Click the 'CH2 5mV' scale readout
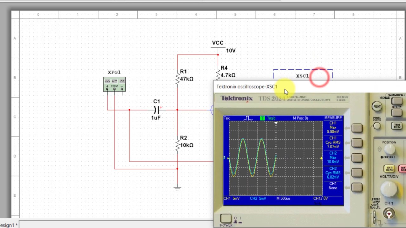The image size is (406, 228). tap(258, 199)
